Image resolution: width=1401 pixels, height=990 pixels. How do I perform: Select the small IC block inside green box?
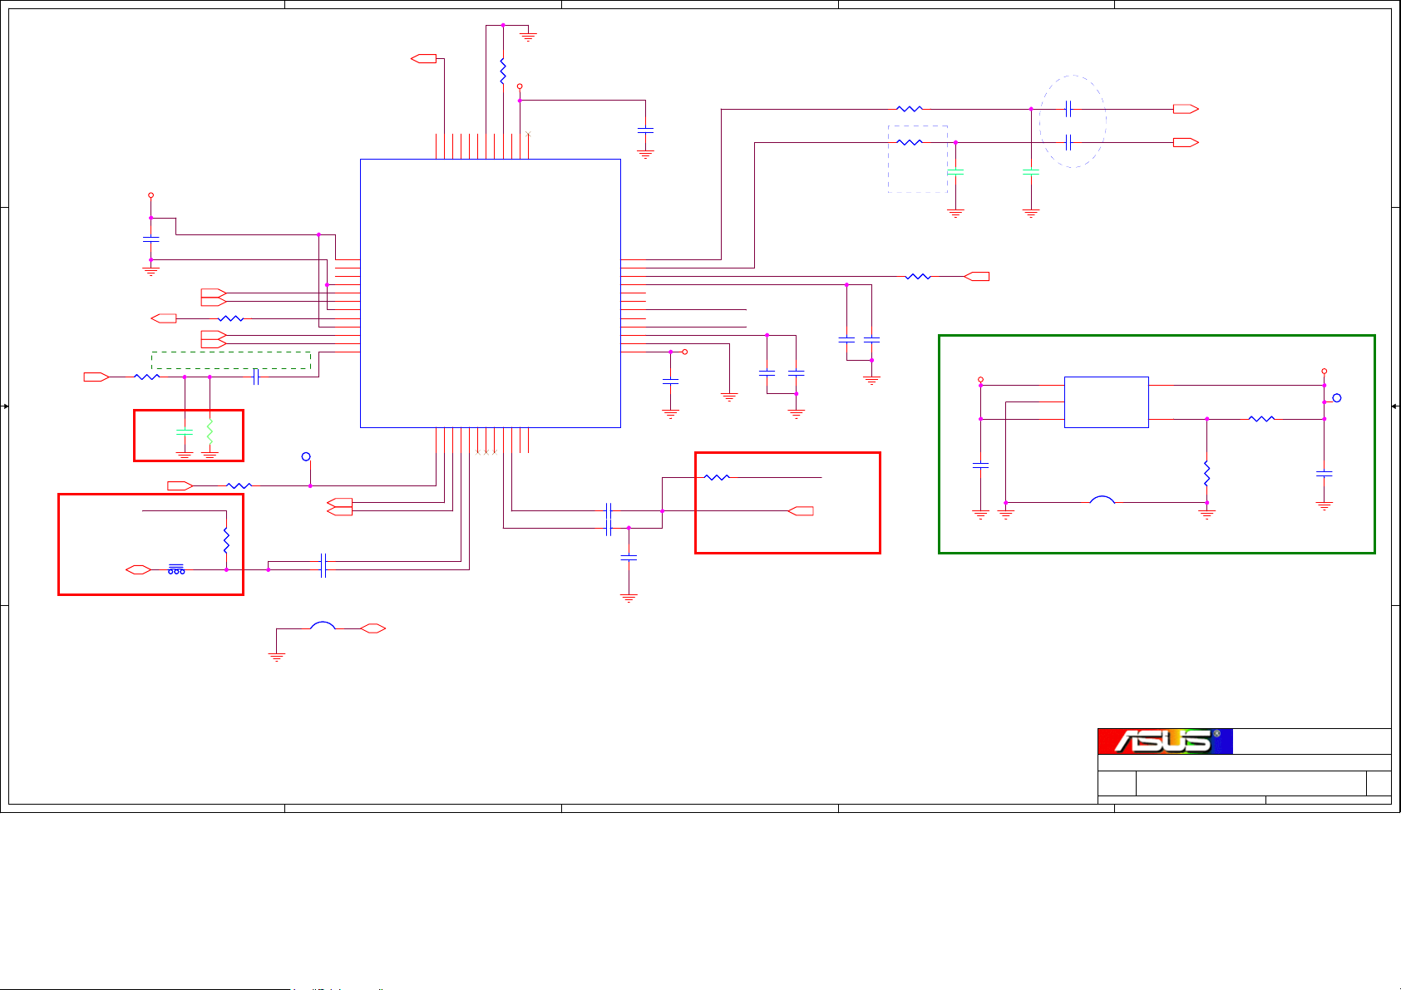[x=1106, y=402]
